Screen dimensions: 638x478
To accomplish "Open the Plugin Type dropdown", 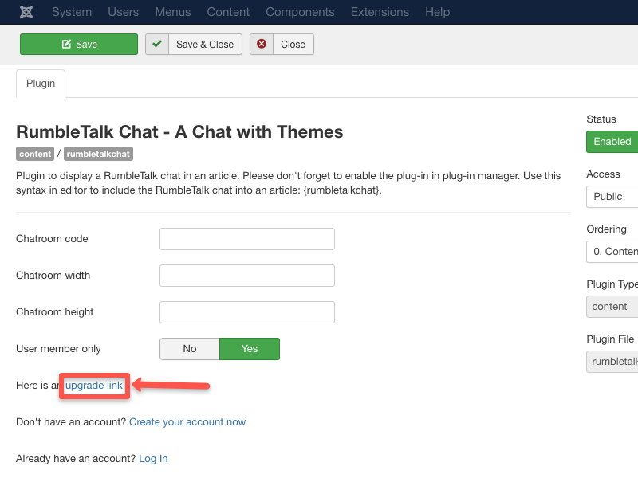I will (x=611, y=307).
